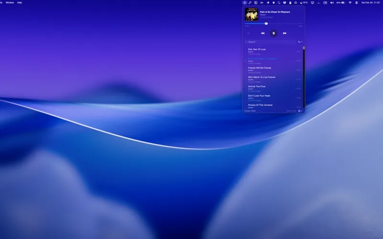
Task: Open the sort order dropdown
Action: 300,42
